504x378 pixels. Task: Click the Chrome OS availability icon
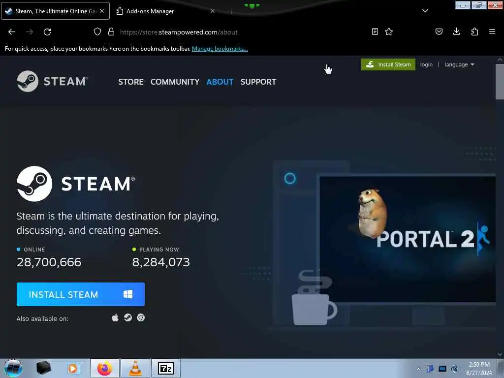pos(140,318)
